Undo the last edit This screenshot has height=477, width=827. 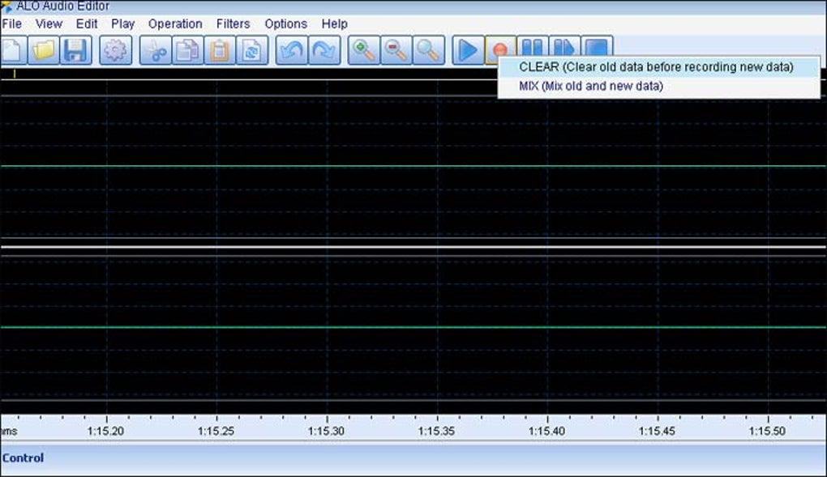[x=290, y=50]
